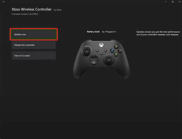This screenshot has height=139, width=182.
Task: Select Vibrate this controller
Action: 34,45
